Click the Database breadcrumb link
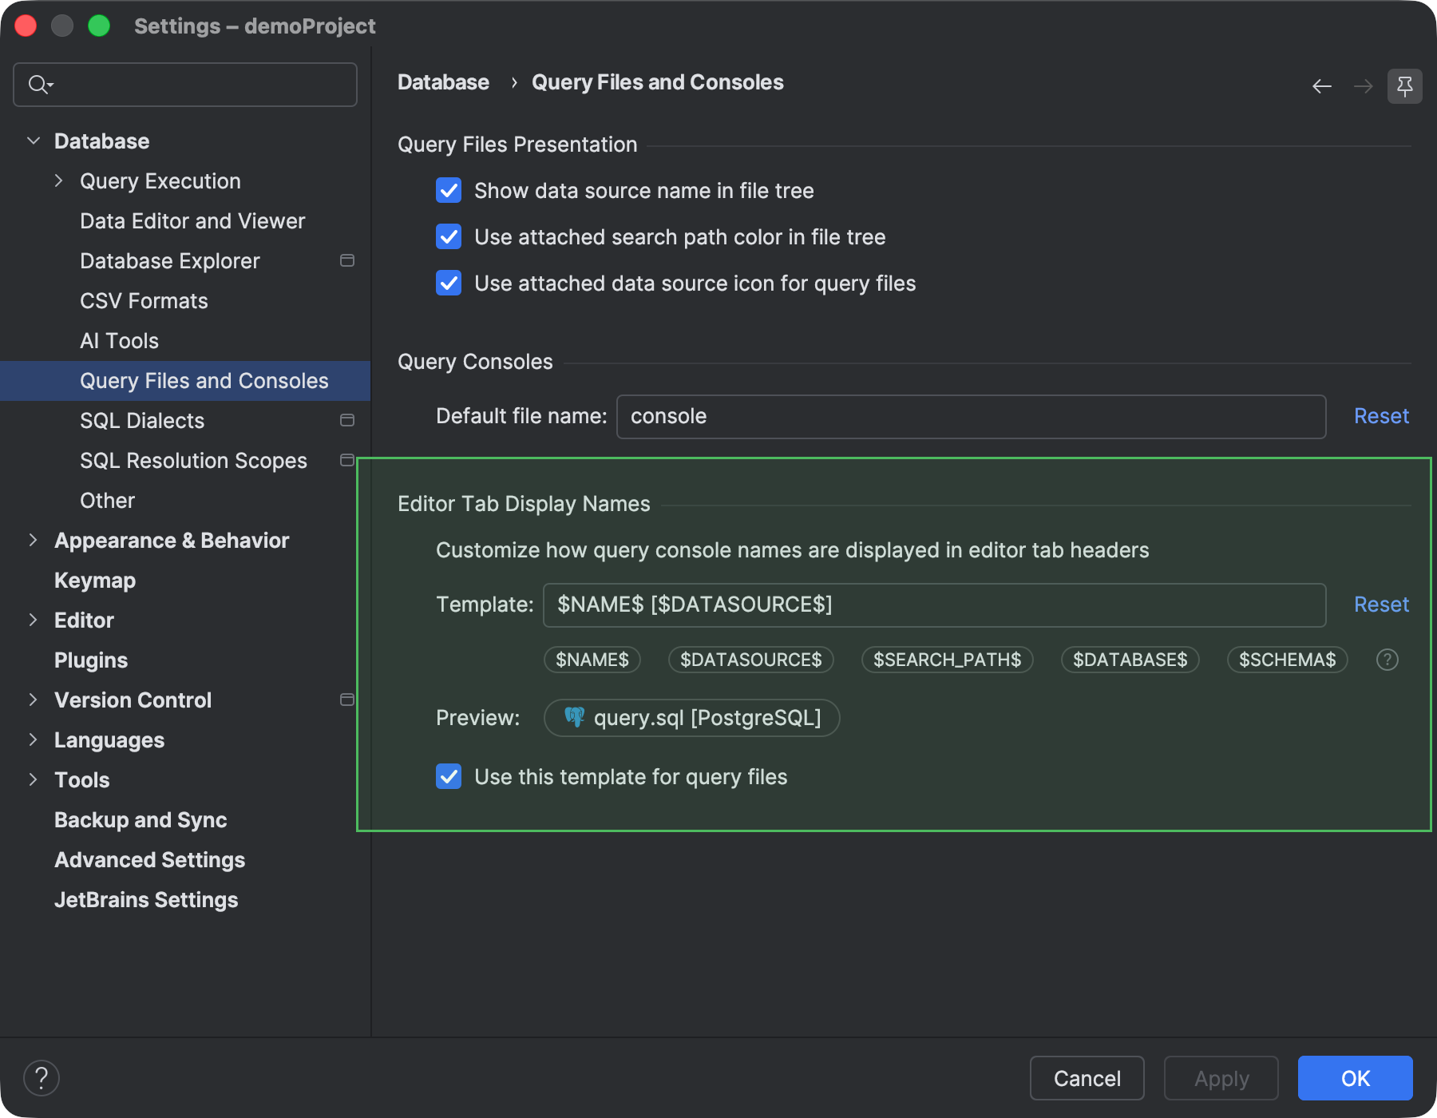The width and height of the screenshot is (1437, 1118). tap(443, 82)
